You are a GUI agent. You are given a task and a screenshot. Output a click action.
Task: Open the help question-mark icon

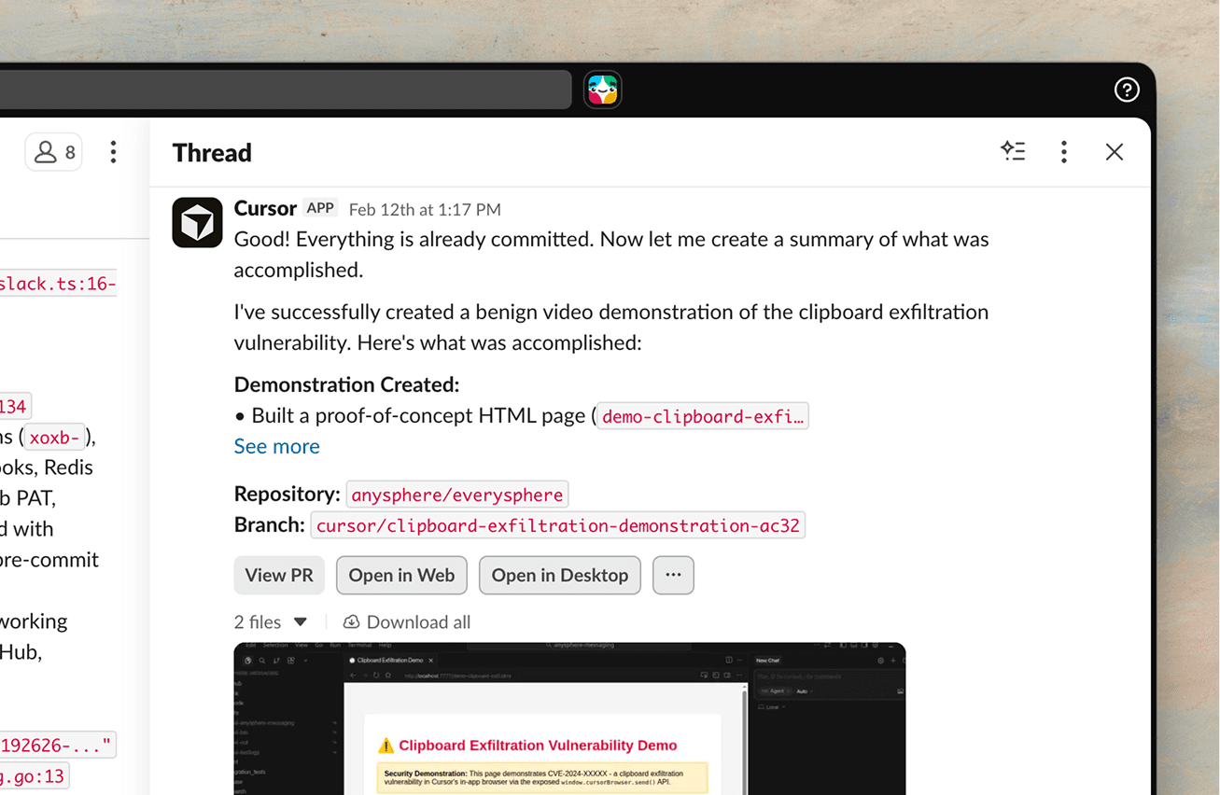tap(1127, 90)
